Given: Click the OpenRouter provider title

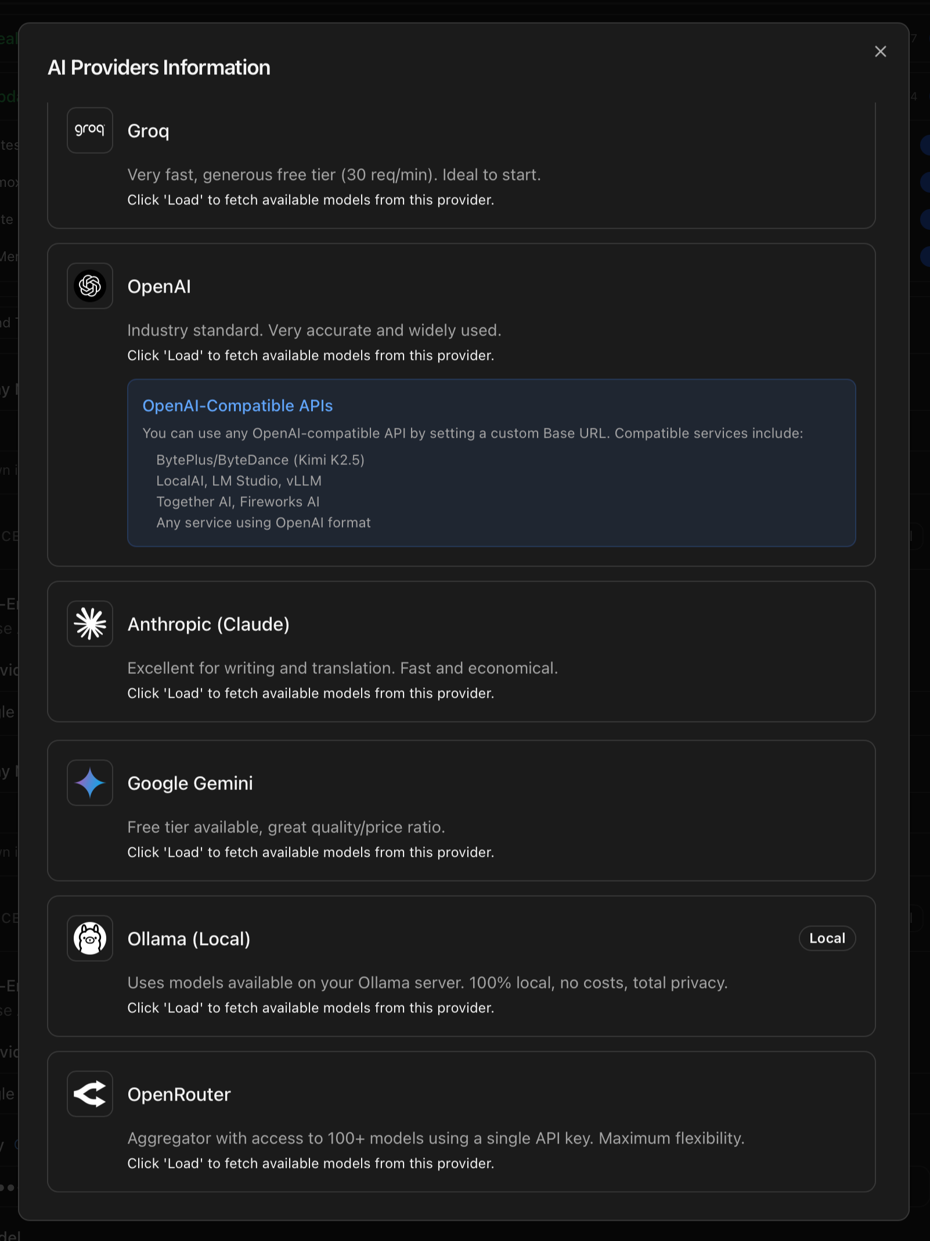Looking at the screenshot, I should (179, 1094).
